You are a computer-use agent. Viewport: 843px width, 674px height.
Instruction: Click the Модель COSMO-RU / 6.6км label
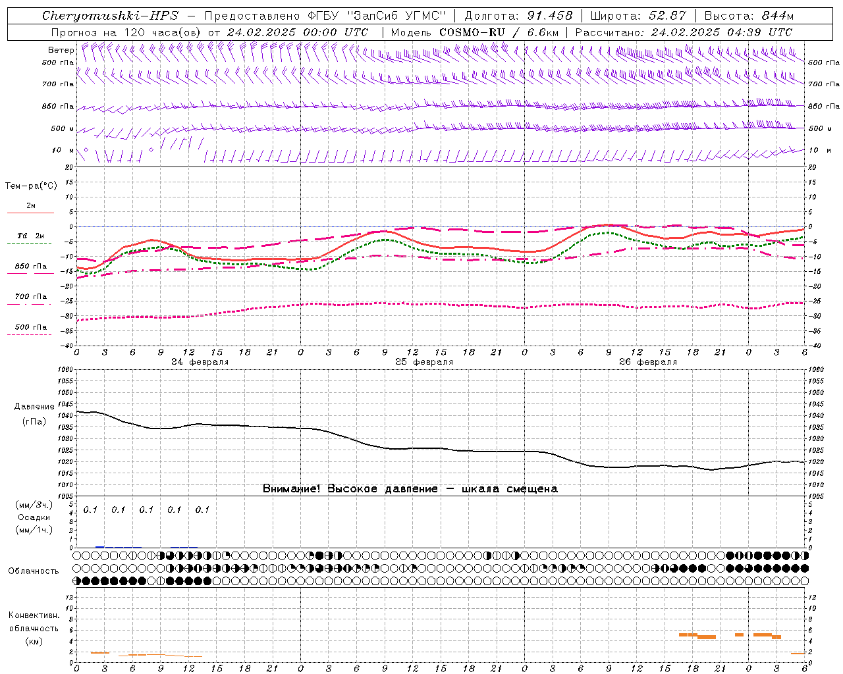(475, 32)
